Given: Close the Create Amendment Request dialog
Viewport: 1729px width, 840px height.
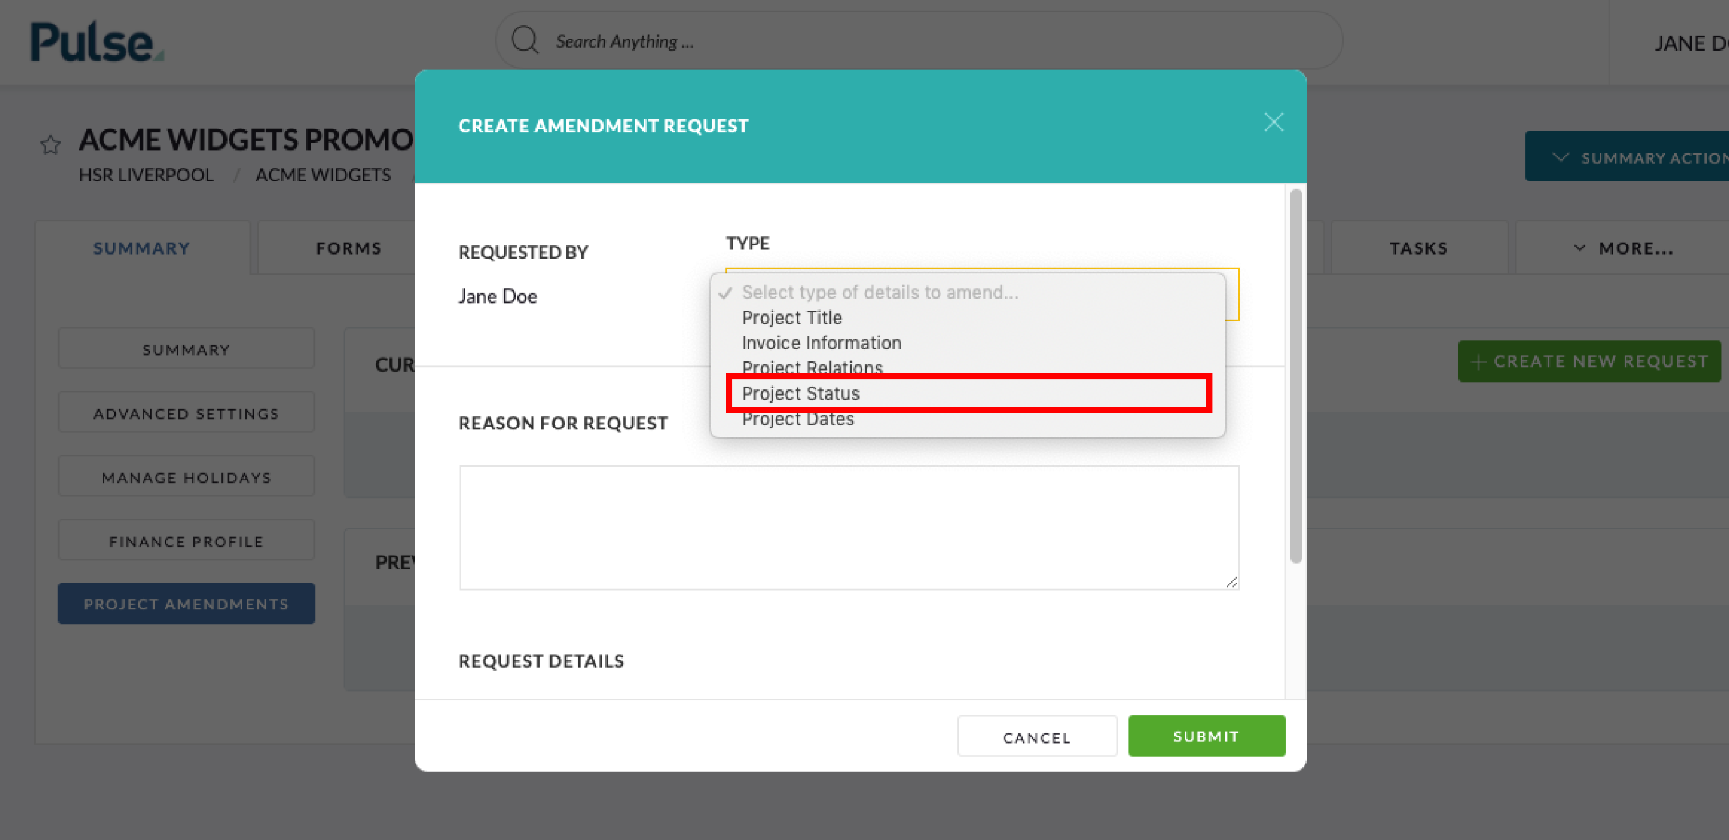Looking at the screenshot, I should click(x=1273, y=122).
